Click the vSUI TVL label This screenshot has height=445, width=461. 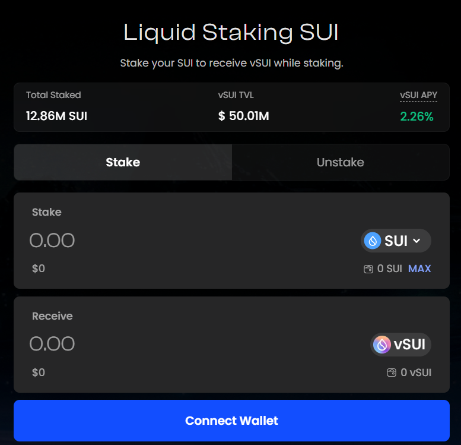coord(236,95)
